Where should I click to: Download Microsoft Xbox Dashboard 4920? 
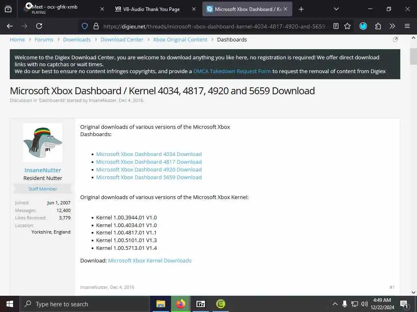[x=149, y=169]
